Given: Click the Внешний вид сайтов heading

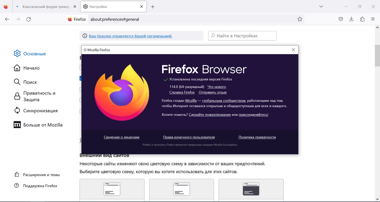Looking at the screenshot, I should click(x=104, y=155).
